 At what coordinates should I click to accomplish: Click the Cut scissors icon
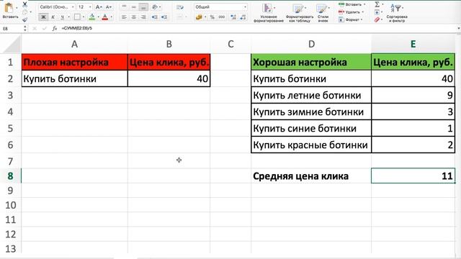(x=25, y=4)
